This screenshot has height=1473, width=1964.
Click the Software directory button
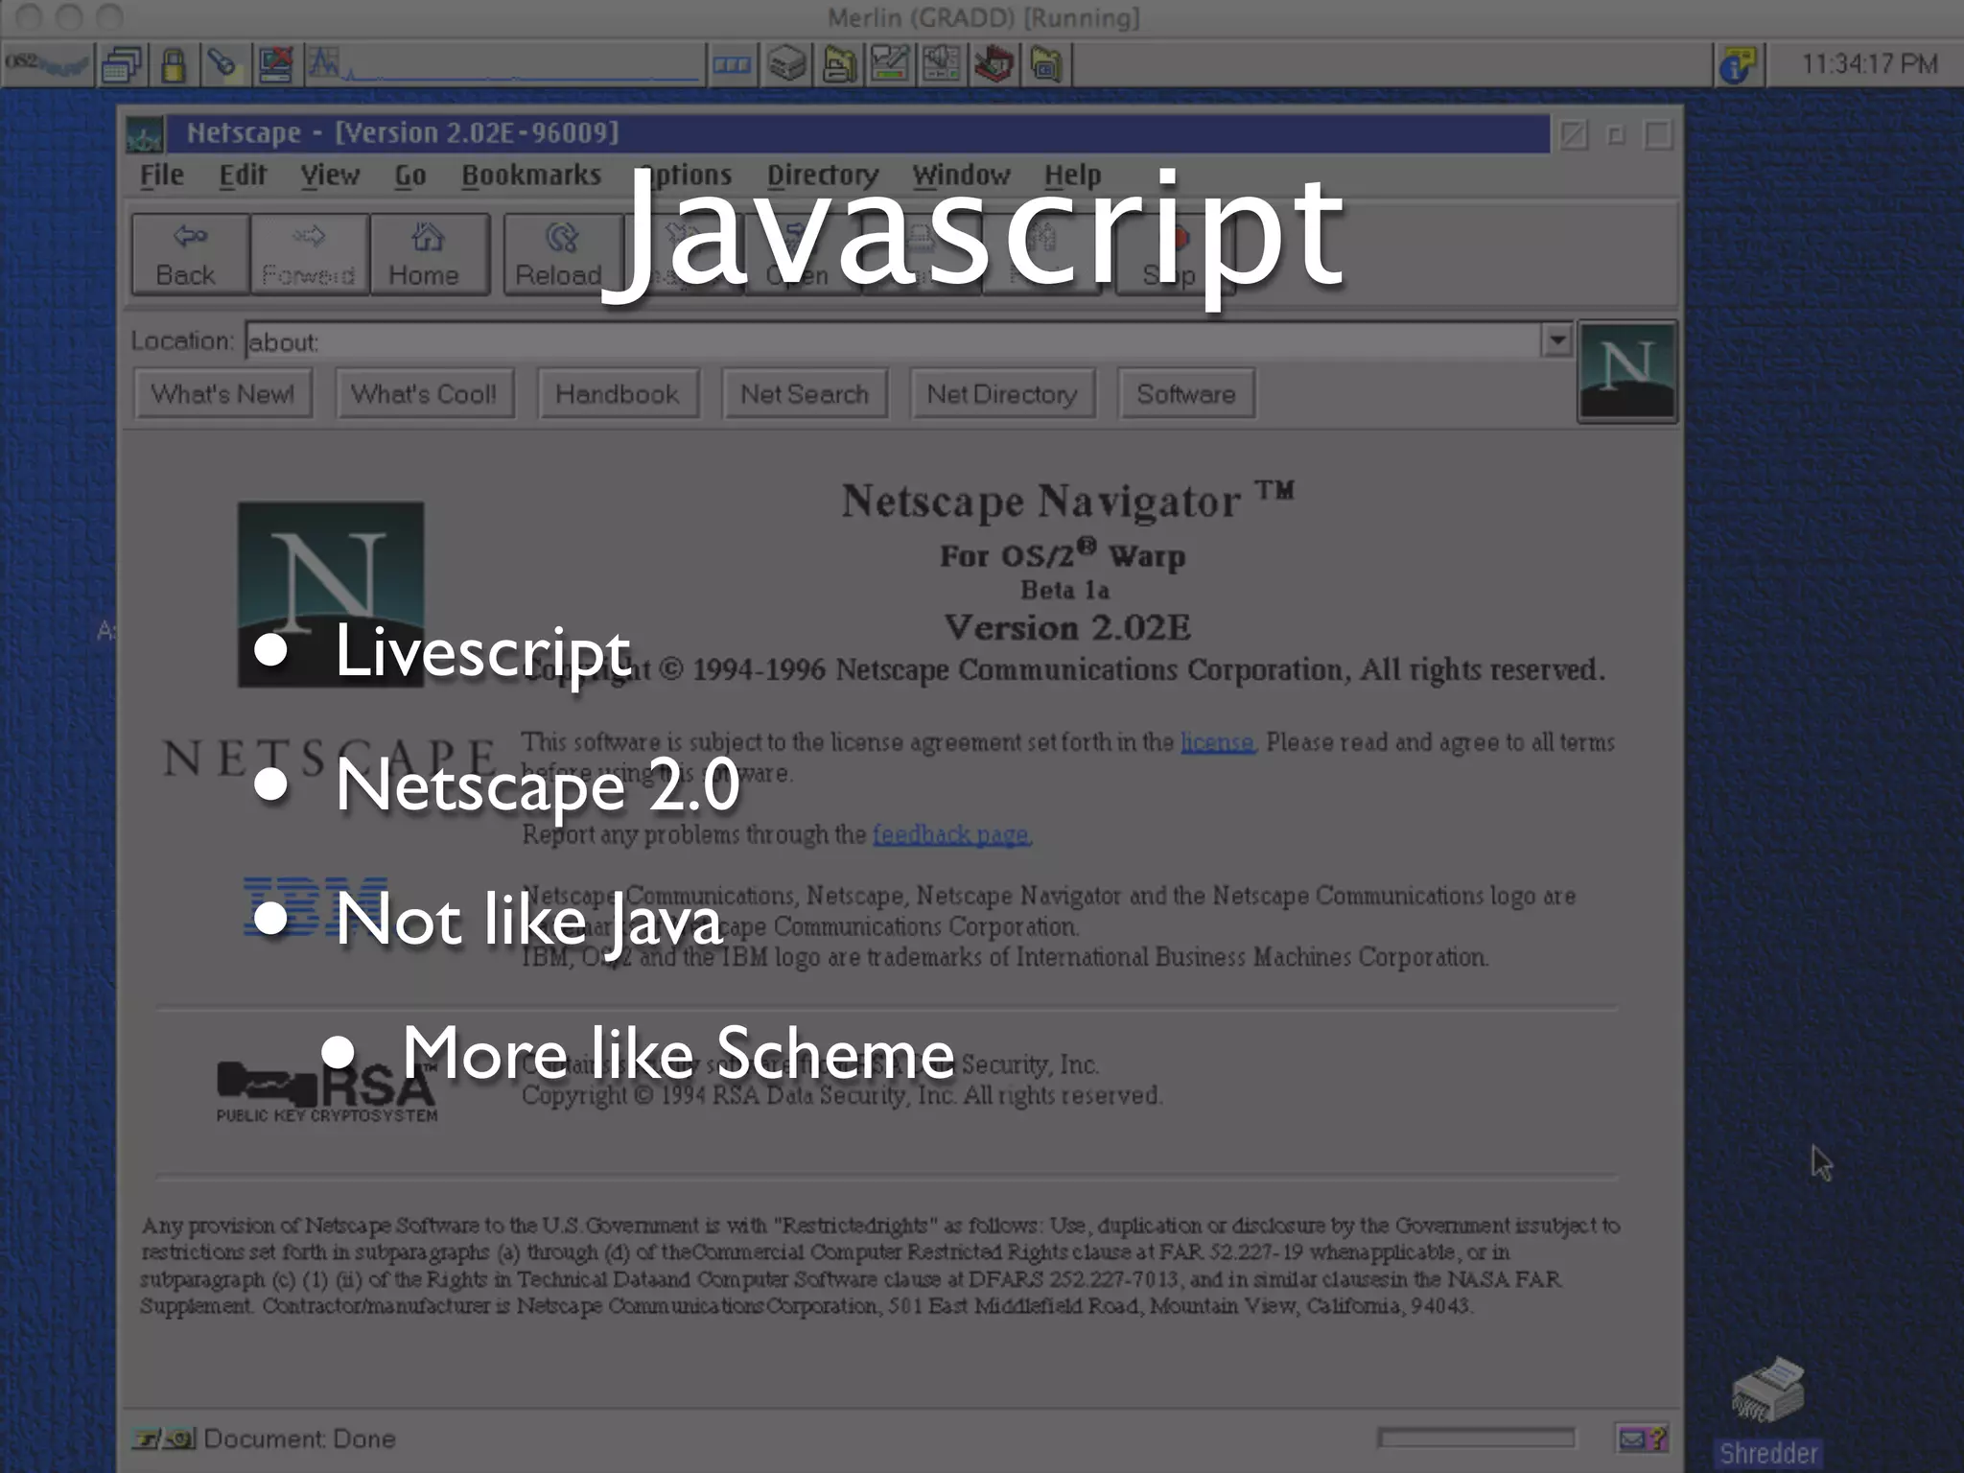click(x=1186, y=394)
